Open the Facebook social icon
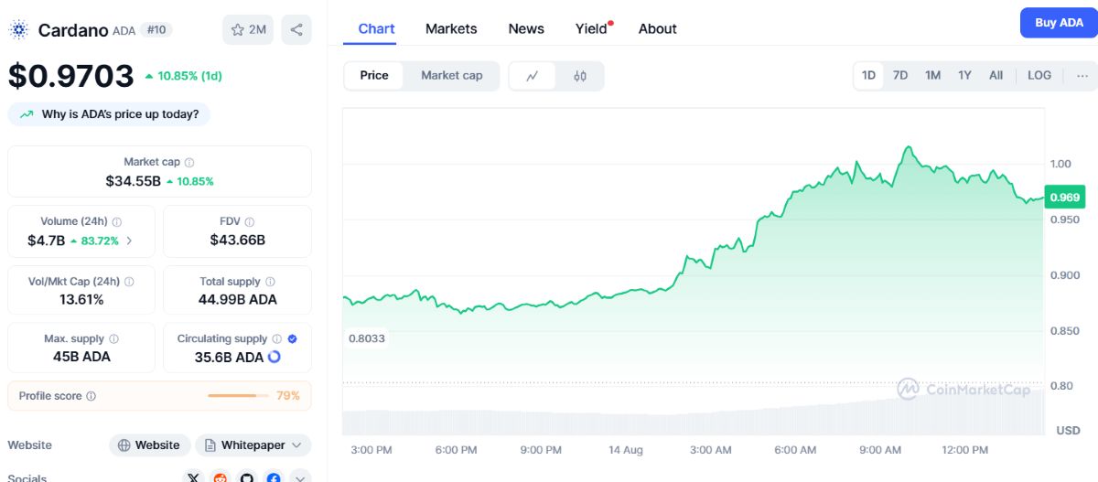The image size is (1098, 482). pyautogui.click(x=273, y=477)
